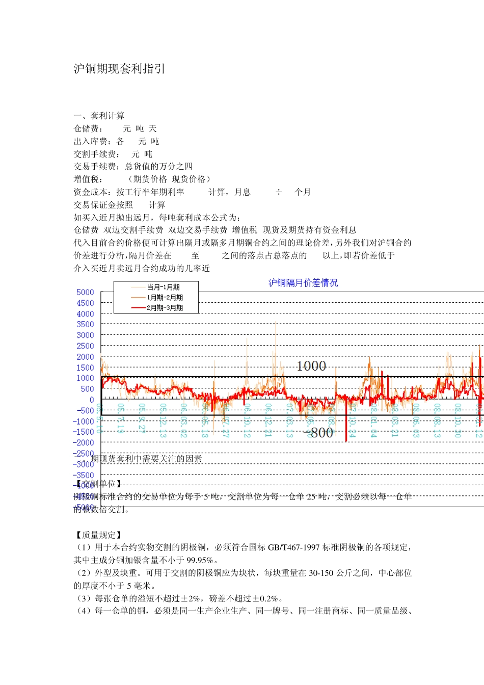Click the chart title 沪铜隔月价差情况

[303, 283]
